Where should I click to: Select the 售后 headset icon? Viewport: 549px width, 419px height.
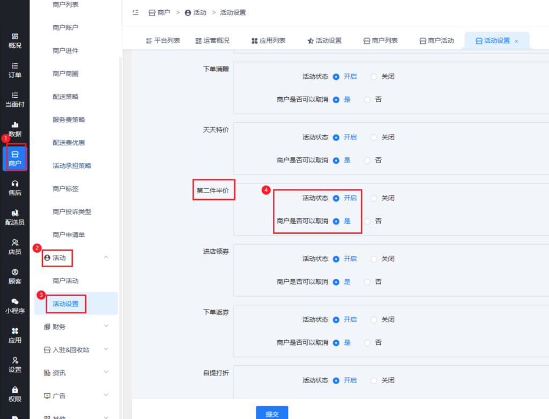pos(15,184)
